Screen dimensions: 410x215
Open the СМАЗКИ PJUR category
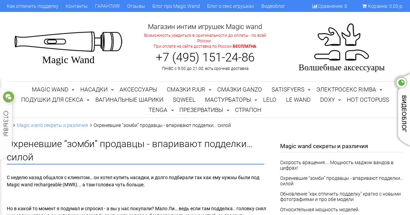[x=186, y=89]
